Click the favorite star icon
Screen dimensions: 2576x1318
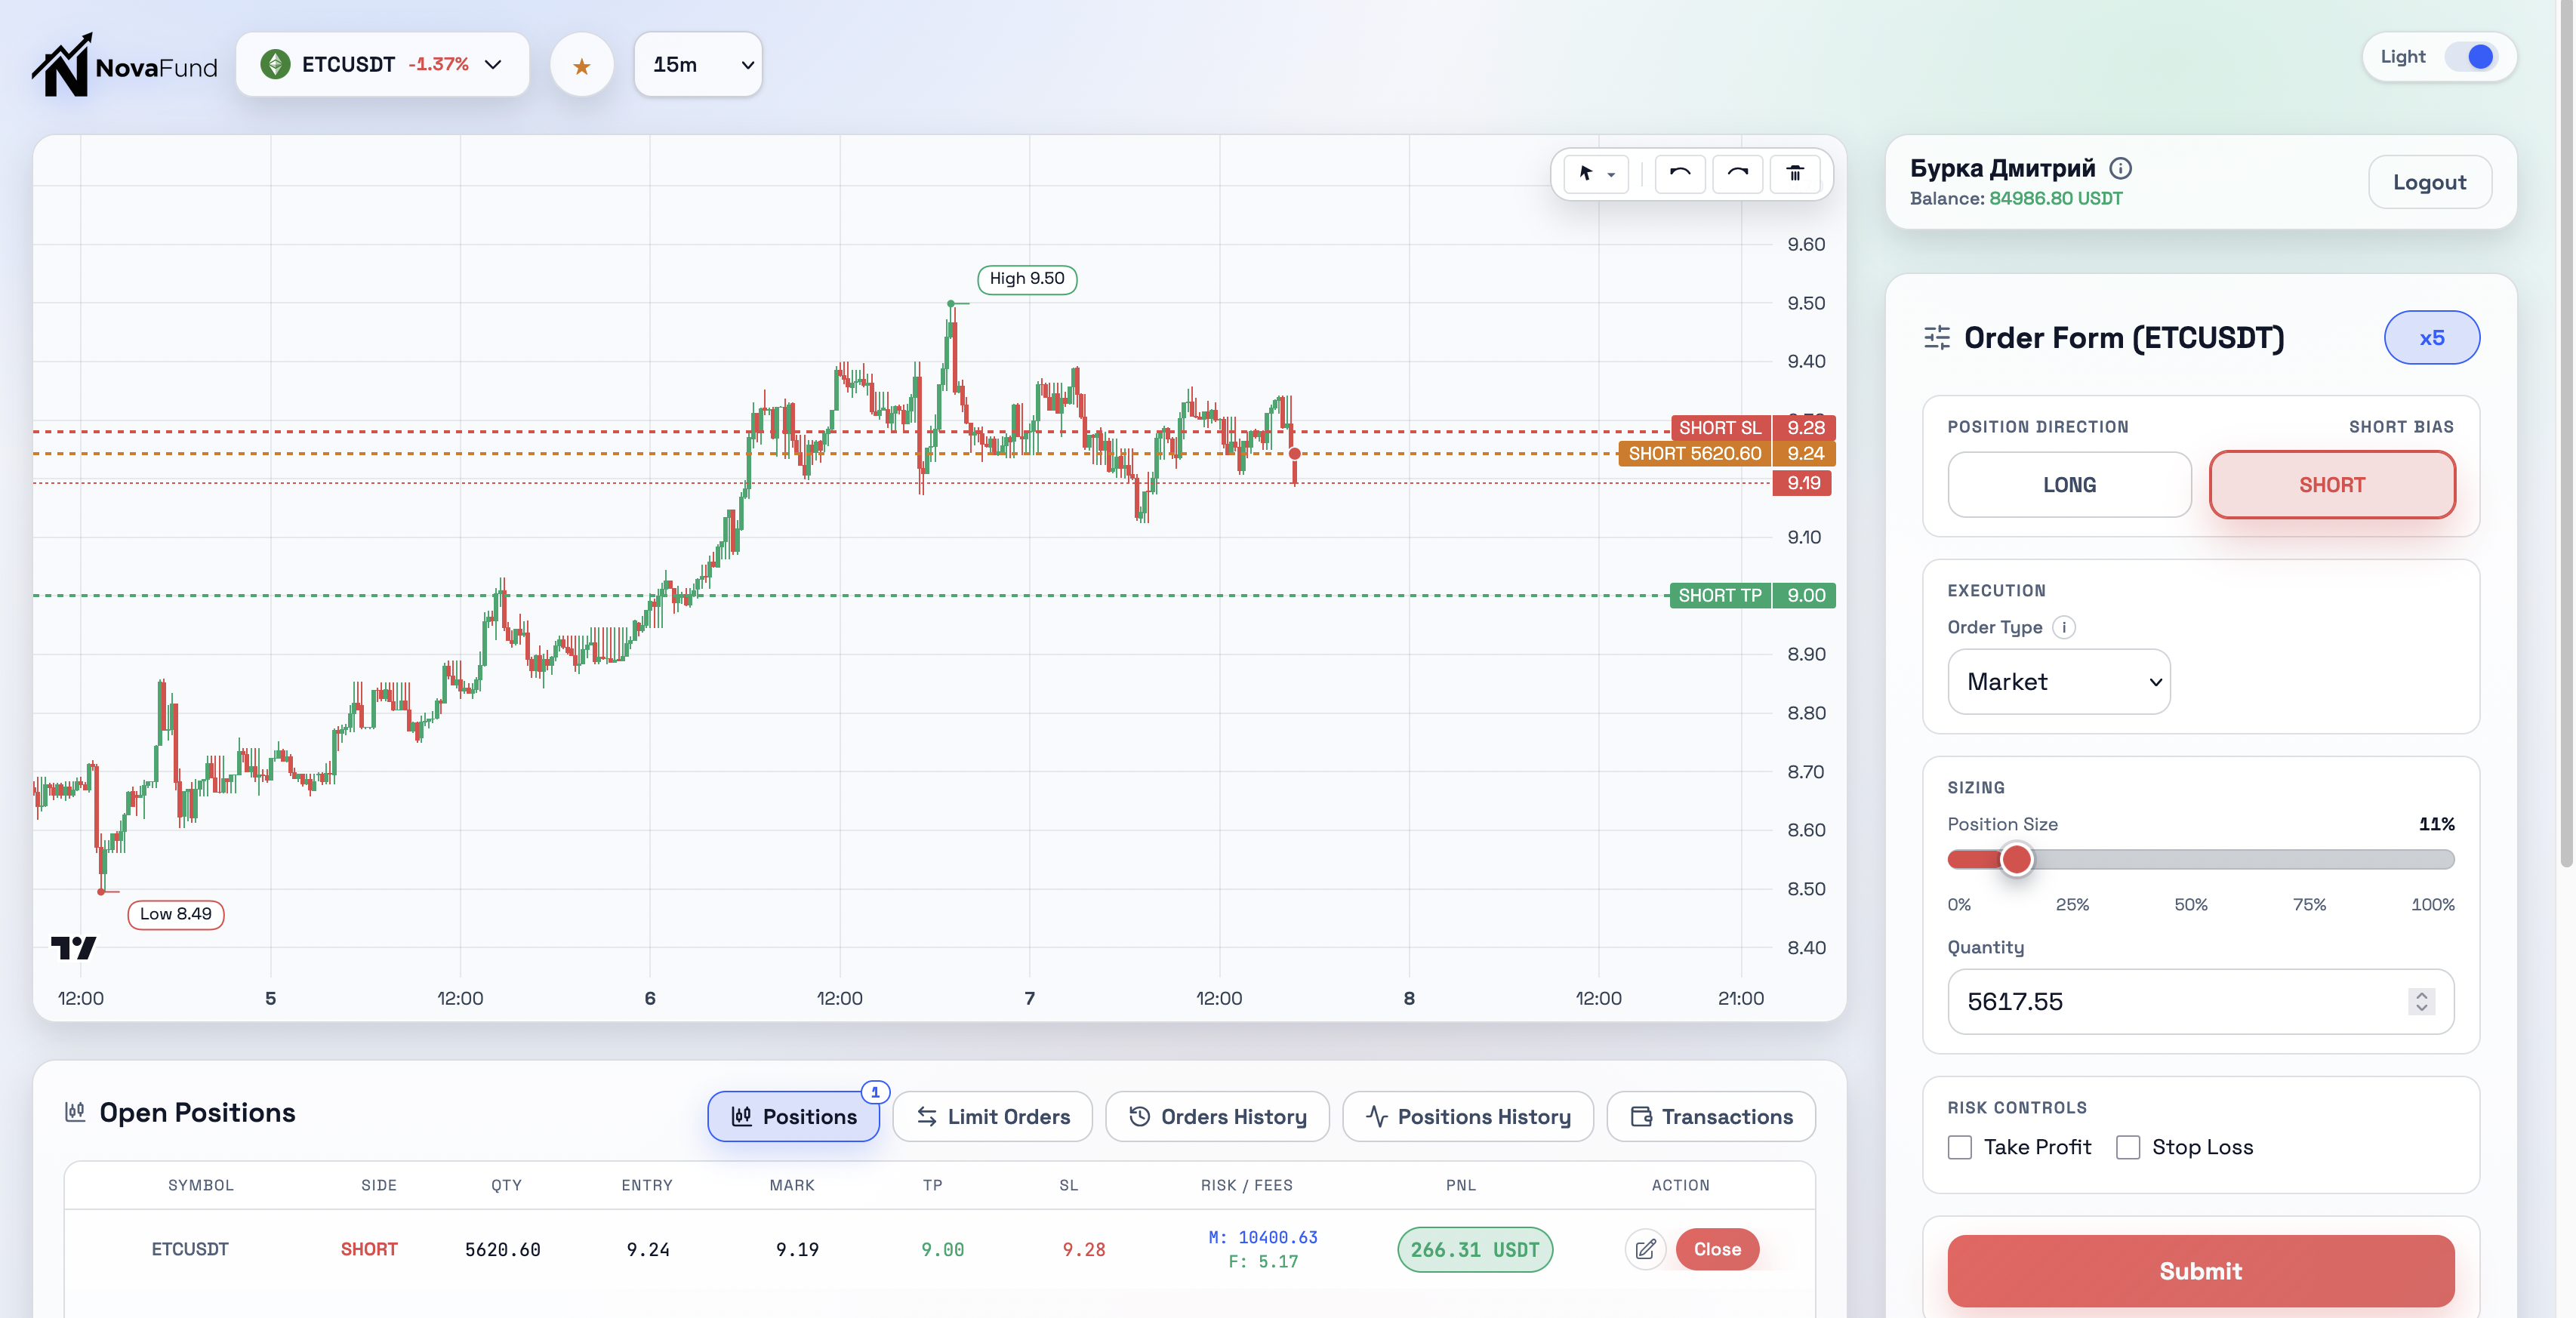point(581,65)
